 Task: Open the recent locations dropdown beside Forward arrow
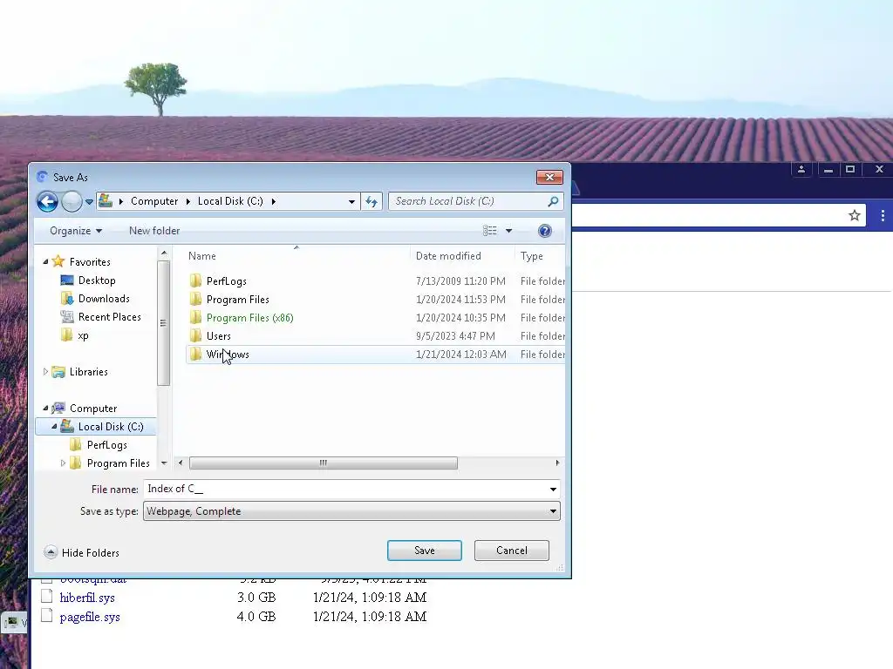pyautogui.click(x=90, y=202)
